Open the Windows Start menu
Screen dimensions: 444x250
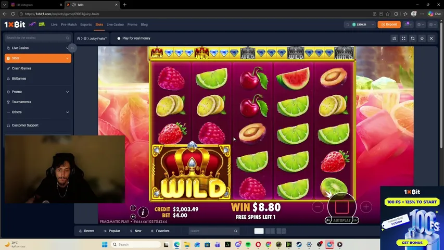105,244
